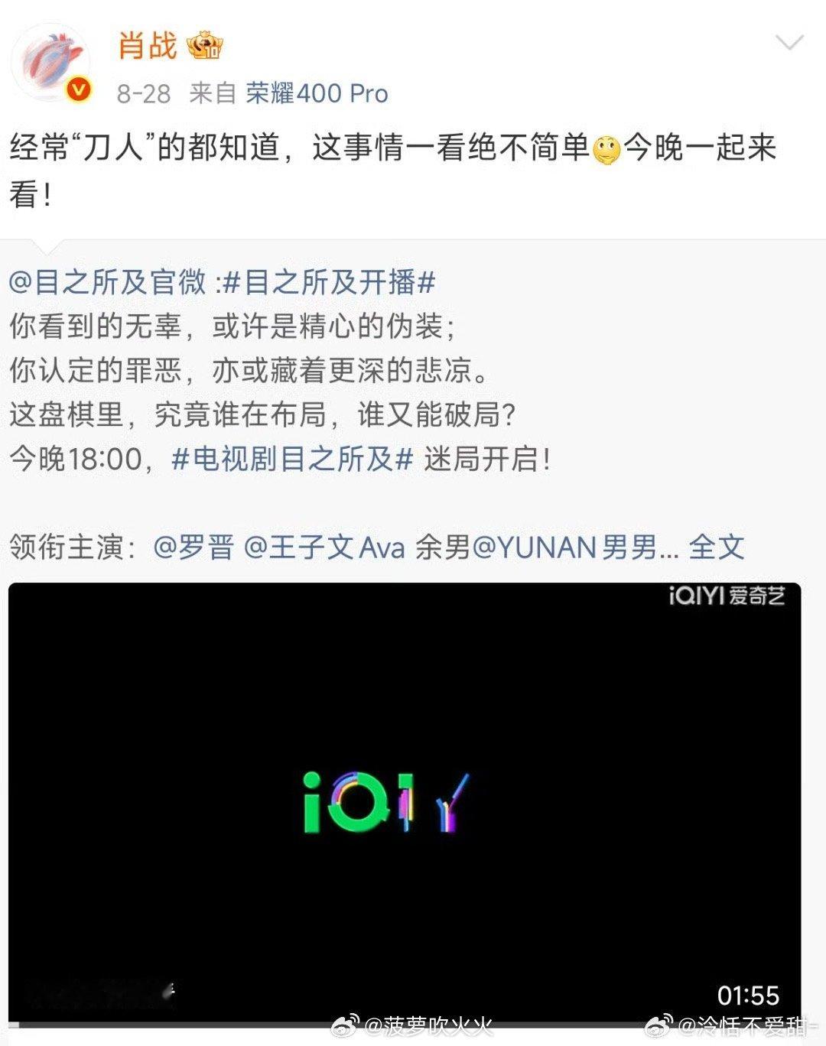Tap the orange verified V badge
The width and height of the screenshot is (826, 1046).
(79, 91)
